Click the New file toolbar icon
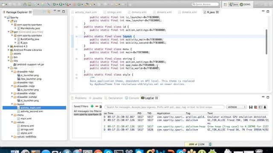This screenshot has height=153, width=273. tap(3, 4)
